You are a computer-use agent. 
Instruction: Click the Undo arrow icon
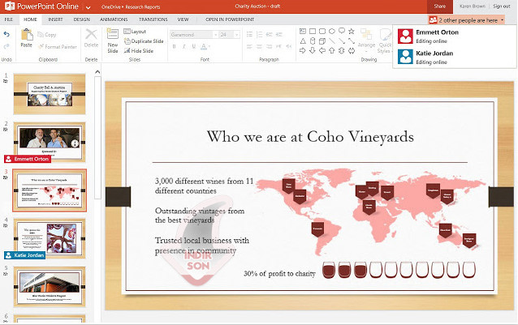(6, 34)
